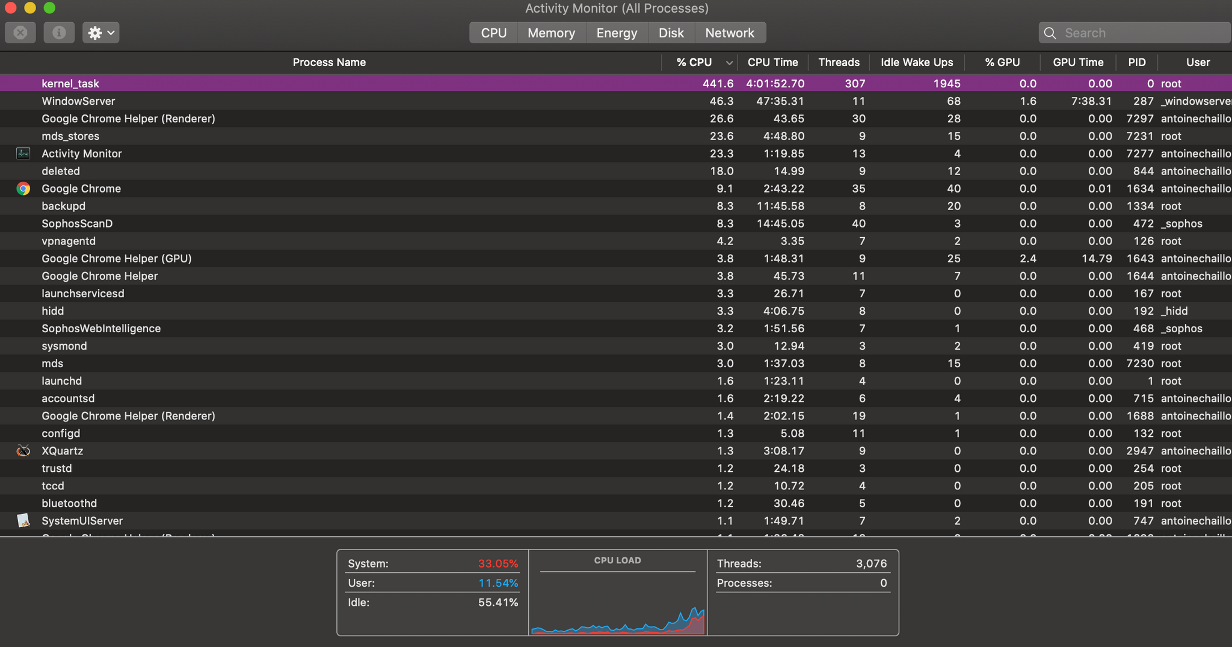Sort by Idle Wake Ups column header
This screenshot has width=1232, height=647.
[917, 63]
